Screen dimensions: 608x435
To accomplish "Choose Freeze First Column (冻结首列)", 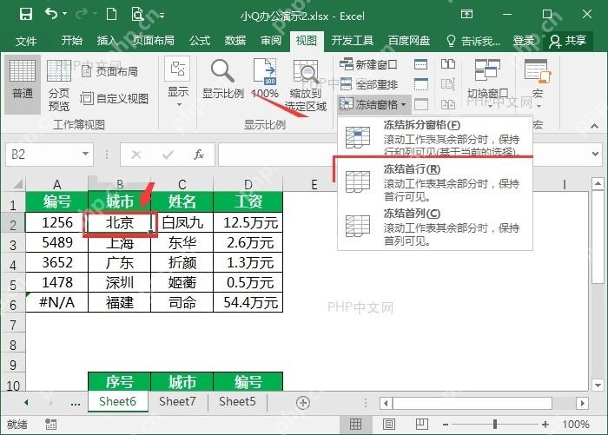I will (435, 227).
